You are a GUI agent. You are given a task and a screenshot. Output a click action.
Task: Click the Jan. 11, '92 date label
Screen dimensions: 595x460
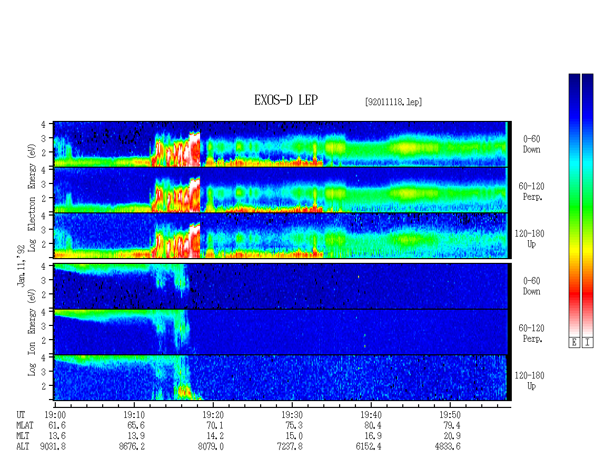tap(21, 265)
